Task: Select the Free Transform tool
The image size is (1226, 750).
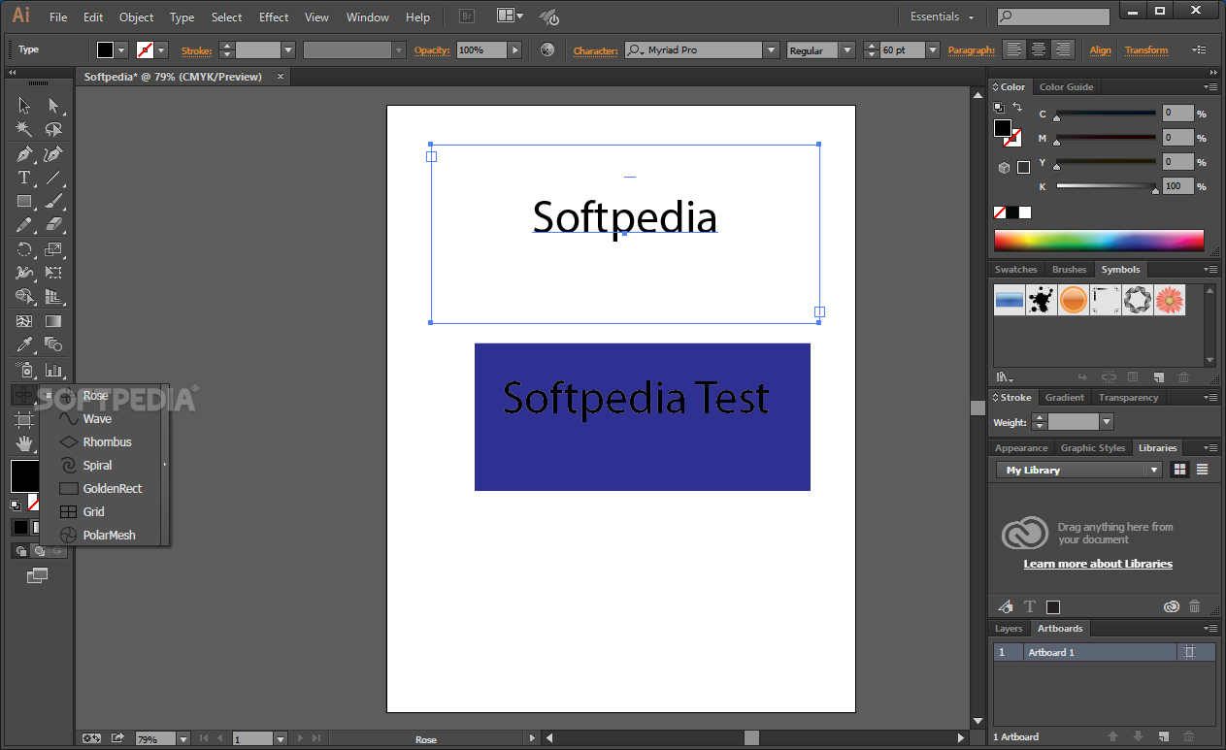Action: click(x=53, y=273)
